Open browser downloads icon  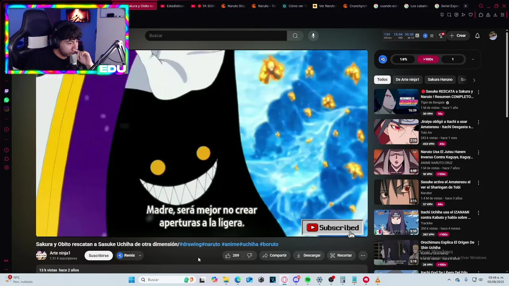(x=495, y=15)
